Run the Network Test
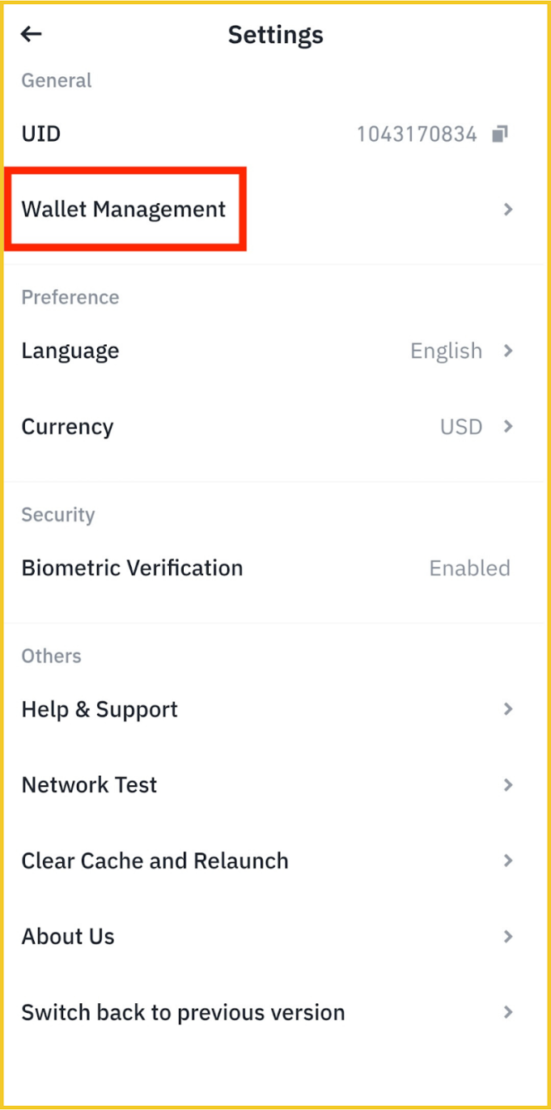 [89, 785]
